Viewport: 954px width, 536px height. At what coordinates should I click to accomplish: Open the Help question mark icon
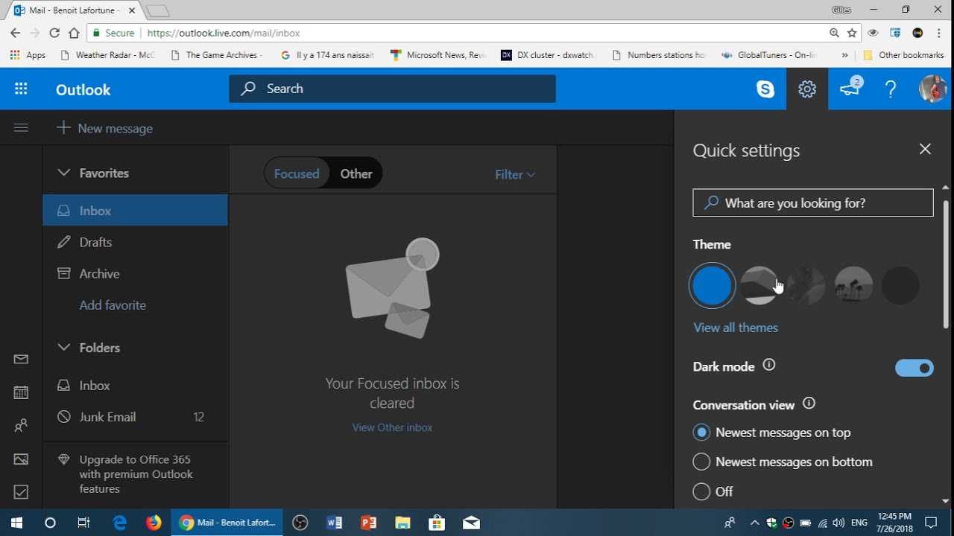(891, 89)
